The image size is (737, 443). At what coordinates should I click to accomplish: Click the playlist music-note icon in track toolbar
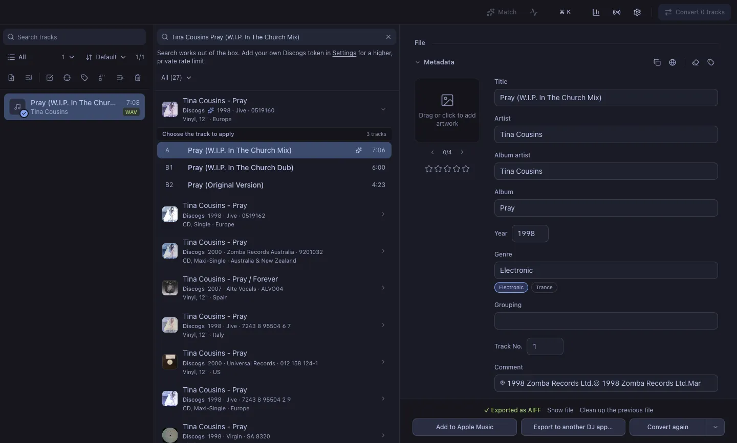(29, 78)
